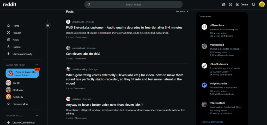Click r/corelabtech community icon
267x125 pixels.
point(204,104)
